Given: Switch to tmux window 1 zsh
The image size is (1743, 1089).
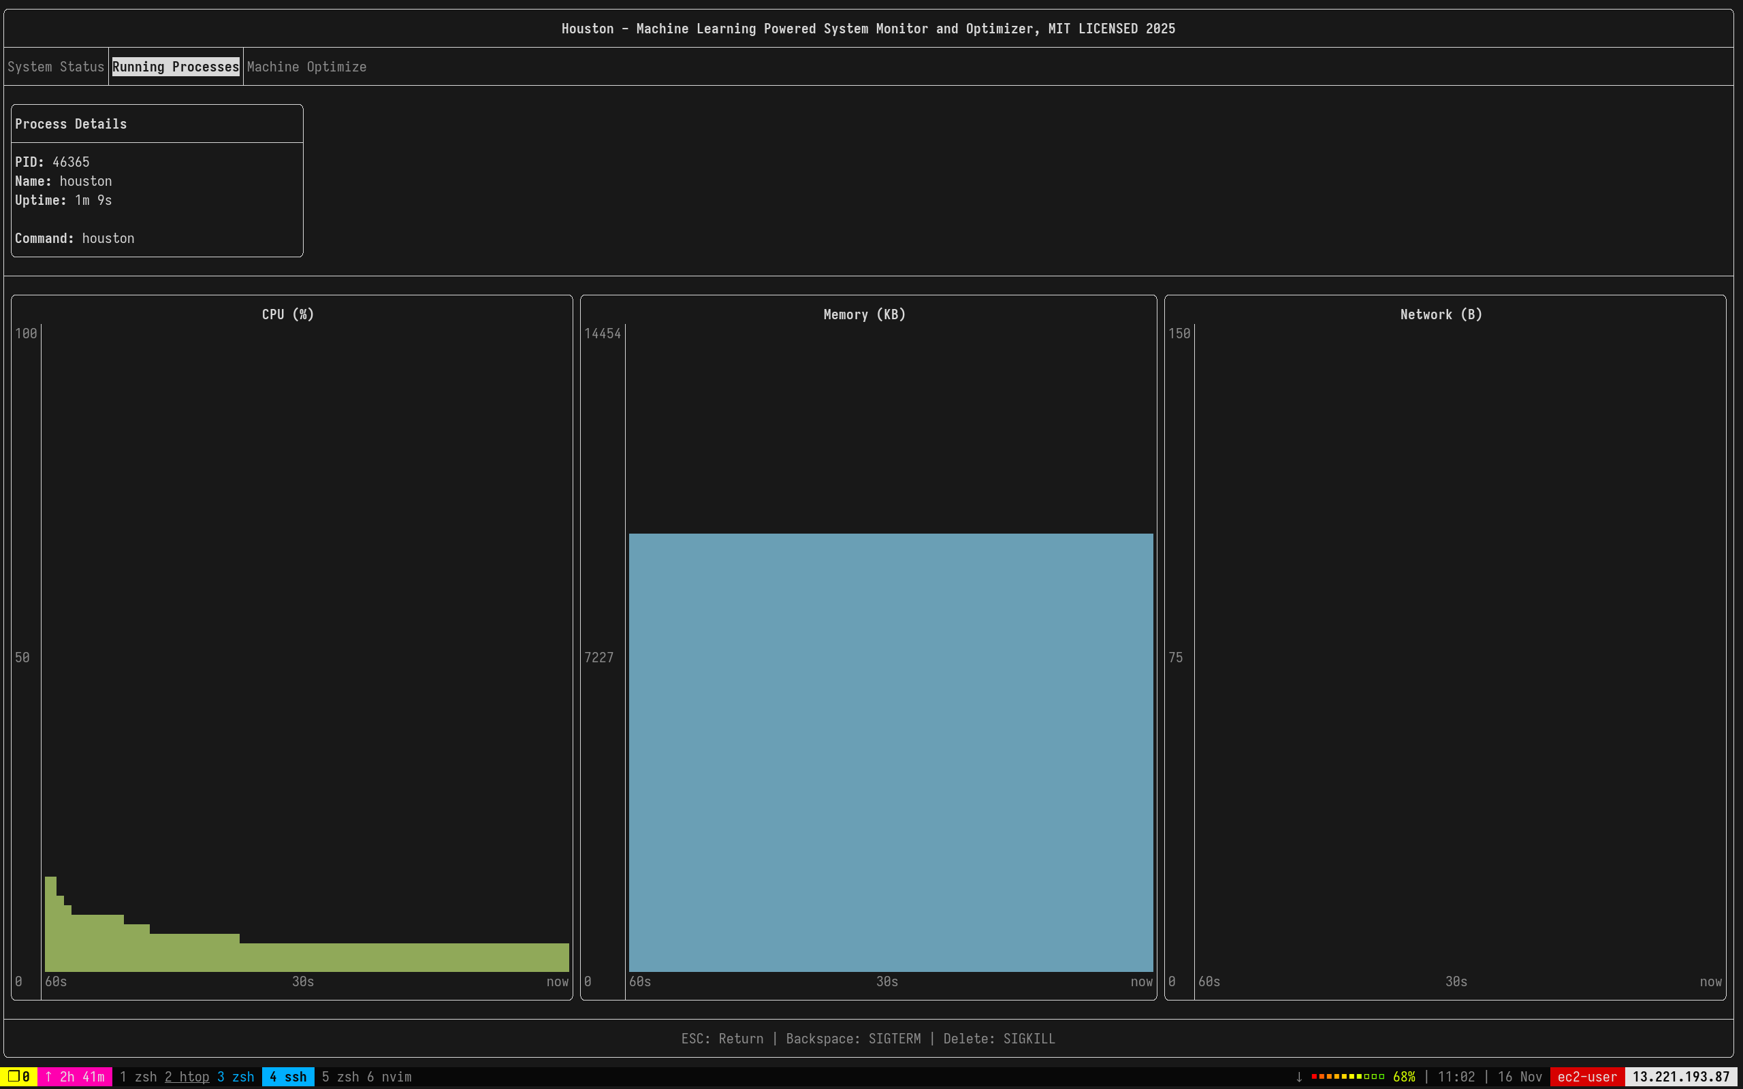Looking at the screenshot, I should click(138, 1077).
